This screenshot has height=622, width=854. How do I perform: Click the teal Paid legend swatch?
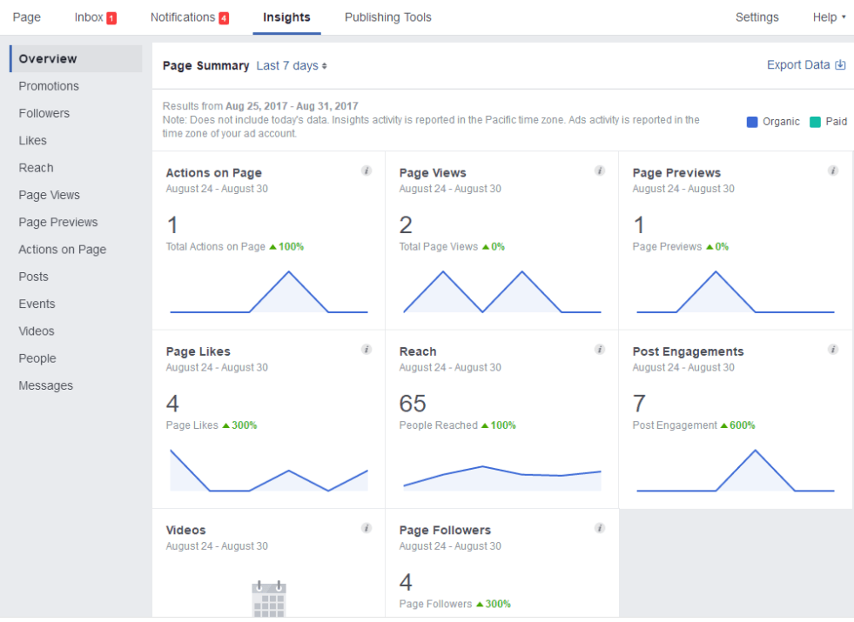click(x=815, y=122)
